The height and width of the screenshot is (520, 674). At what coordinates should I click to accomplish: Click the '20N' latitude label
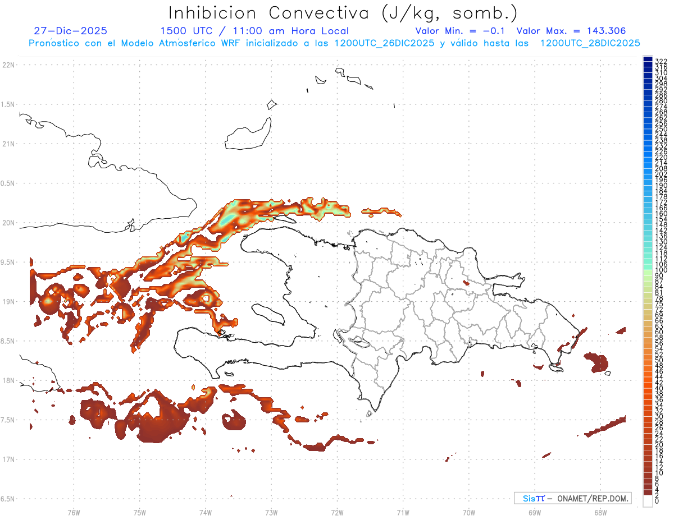coord(8,223)
